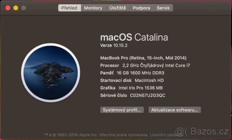
Task: Minimize window with the yellow button
Action: 16,8
